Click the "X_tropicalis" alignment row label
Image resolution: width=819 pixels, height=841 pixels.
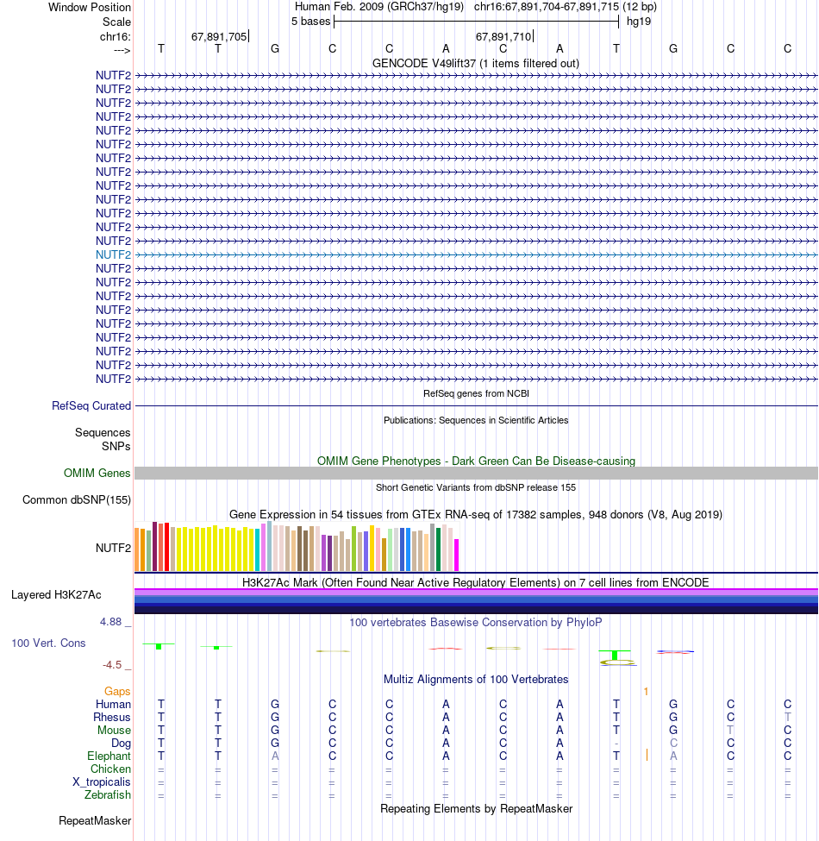coord(102,782)
